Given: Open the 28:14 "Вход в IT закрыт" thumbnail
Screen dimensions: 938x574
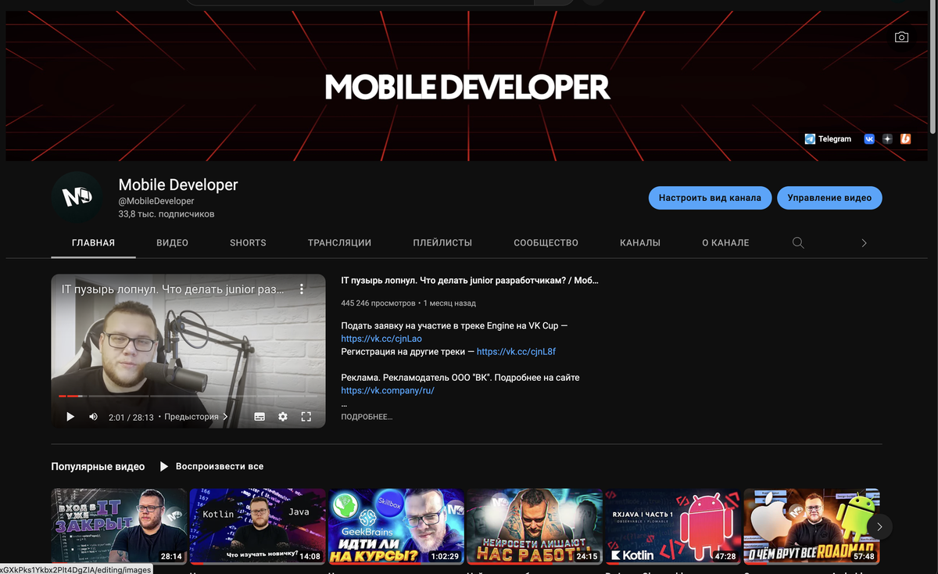Looking at the screenshot, I should (119, 526).
